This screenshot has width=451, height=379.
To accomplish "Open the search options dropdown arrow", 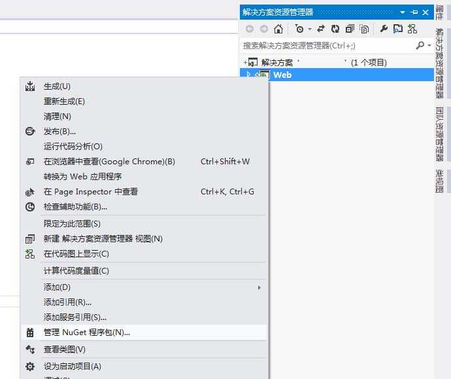I will (x=429, y=46).
